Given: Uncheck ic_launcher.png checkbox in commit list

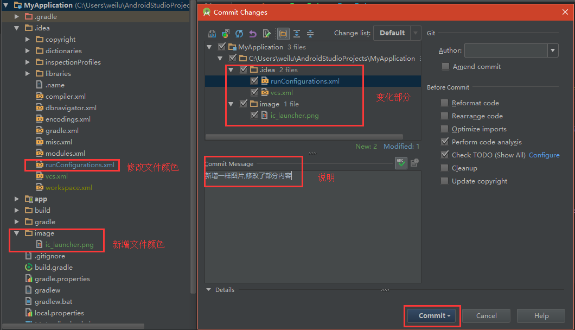Looking at the screenshot, I should (x=254, y=115).
